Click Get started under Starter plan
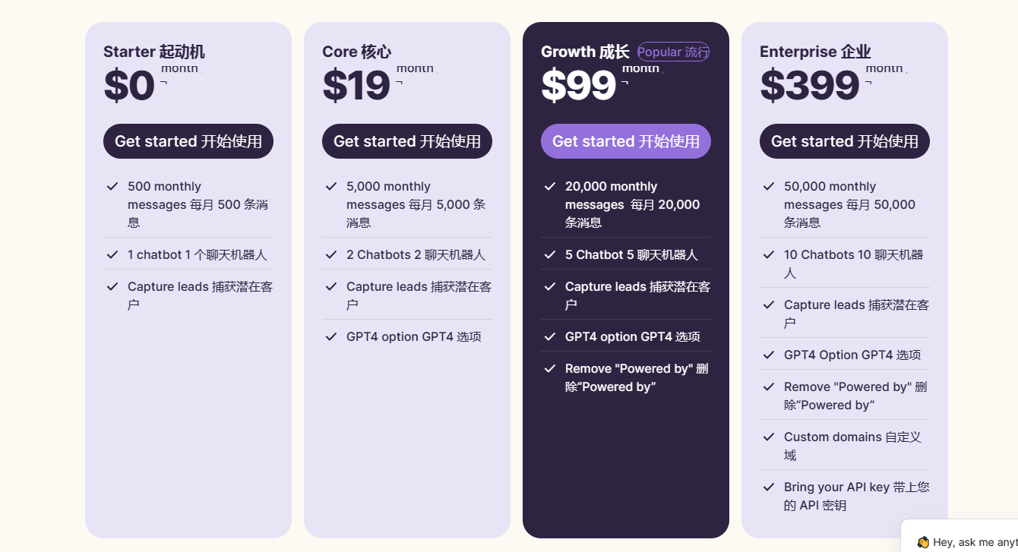This screenshot has height=552, width=1018. (188, 141)
